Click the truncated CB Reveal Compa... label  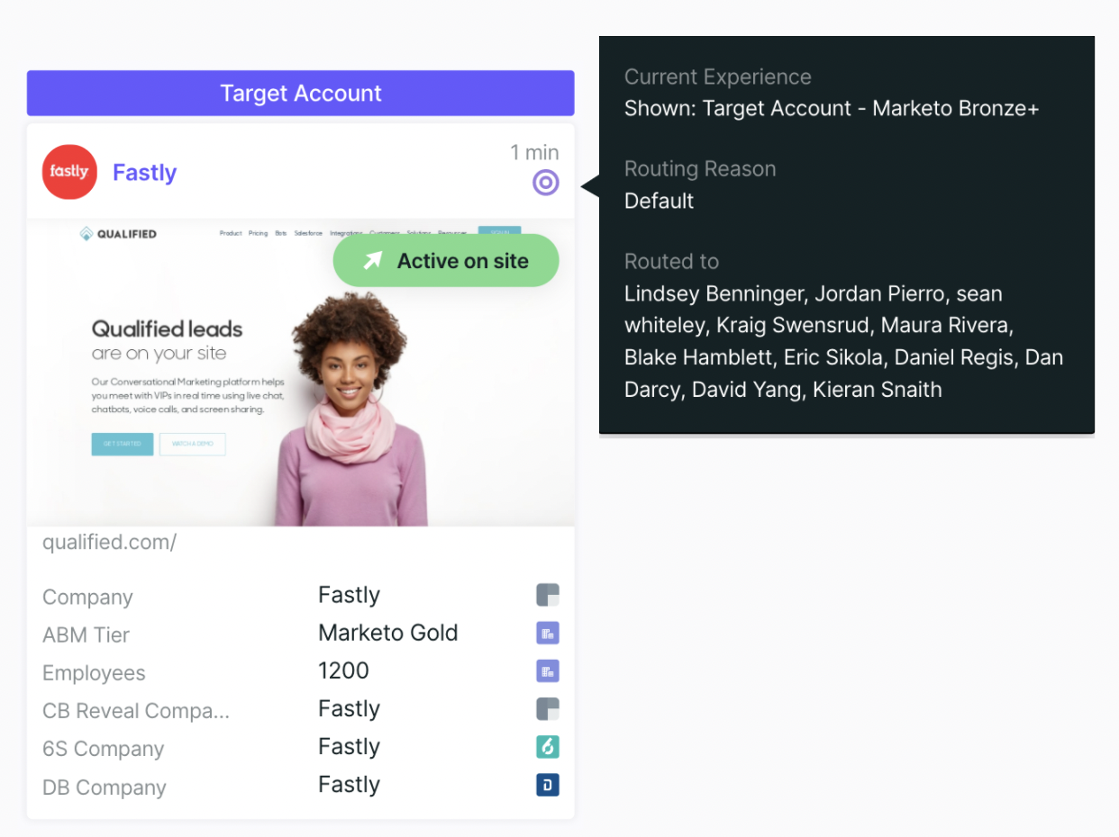(136, 711)
